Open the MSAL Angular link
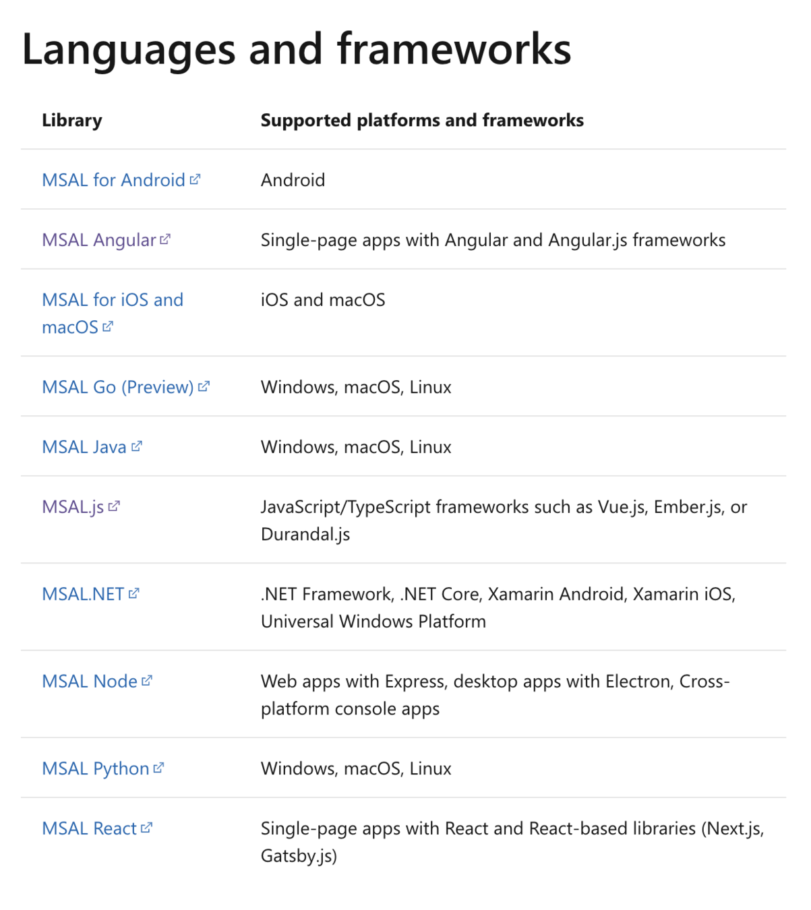This screenshot has height=910, width=811. click(107, 240)
